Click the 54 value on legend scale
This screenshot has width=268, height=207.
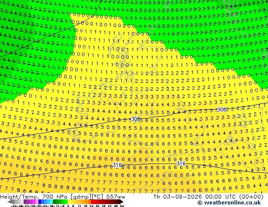coord(121,206)
